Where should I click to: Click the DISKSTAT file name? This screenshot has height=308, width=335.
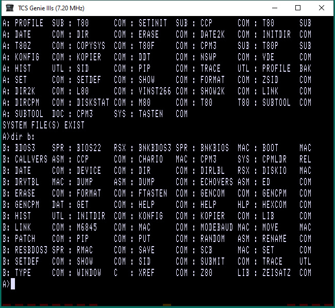coord(91,102)
